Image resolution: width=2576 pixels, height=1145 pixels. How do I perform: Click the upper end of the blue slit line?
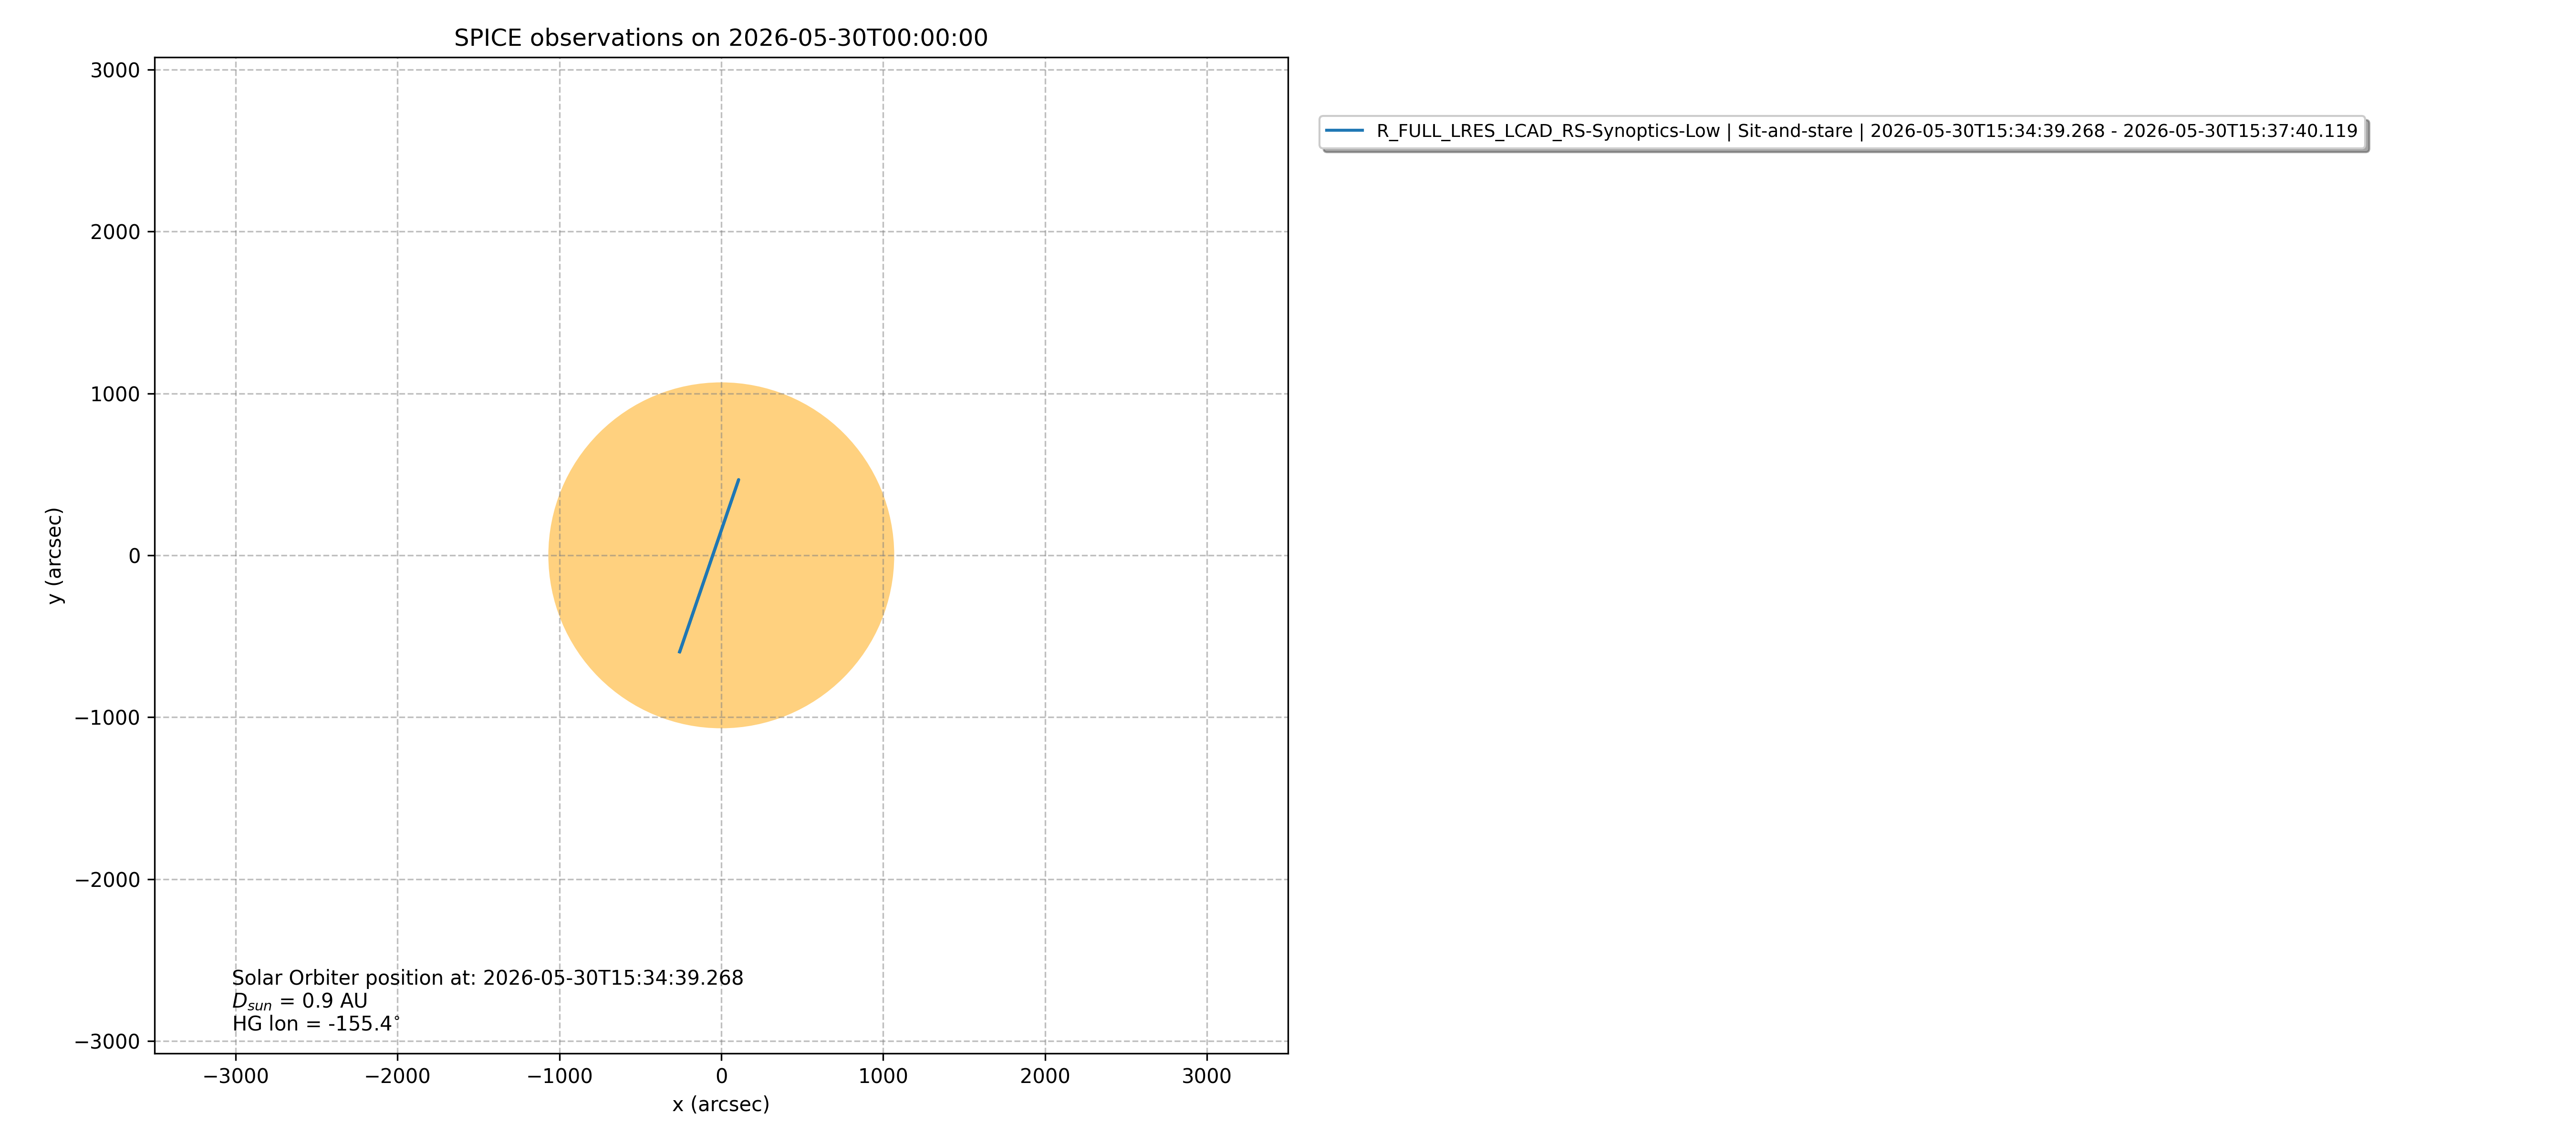click(x=738, y=480)
